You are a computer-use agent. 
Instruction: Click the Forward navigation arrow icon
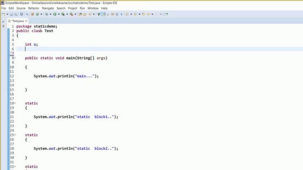(157, 14)
